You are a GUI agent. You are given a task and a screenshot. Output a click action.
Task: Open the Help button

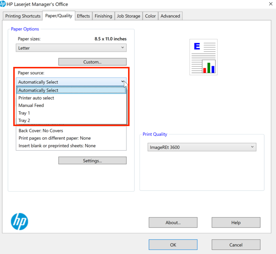coord(236,222)
